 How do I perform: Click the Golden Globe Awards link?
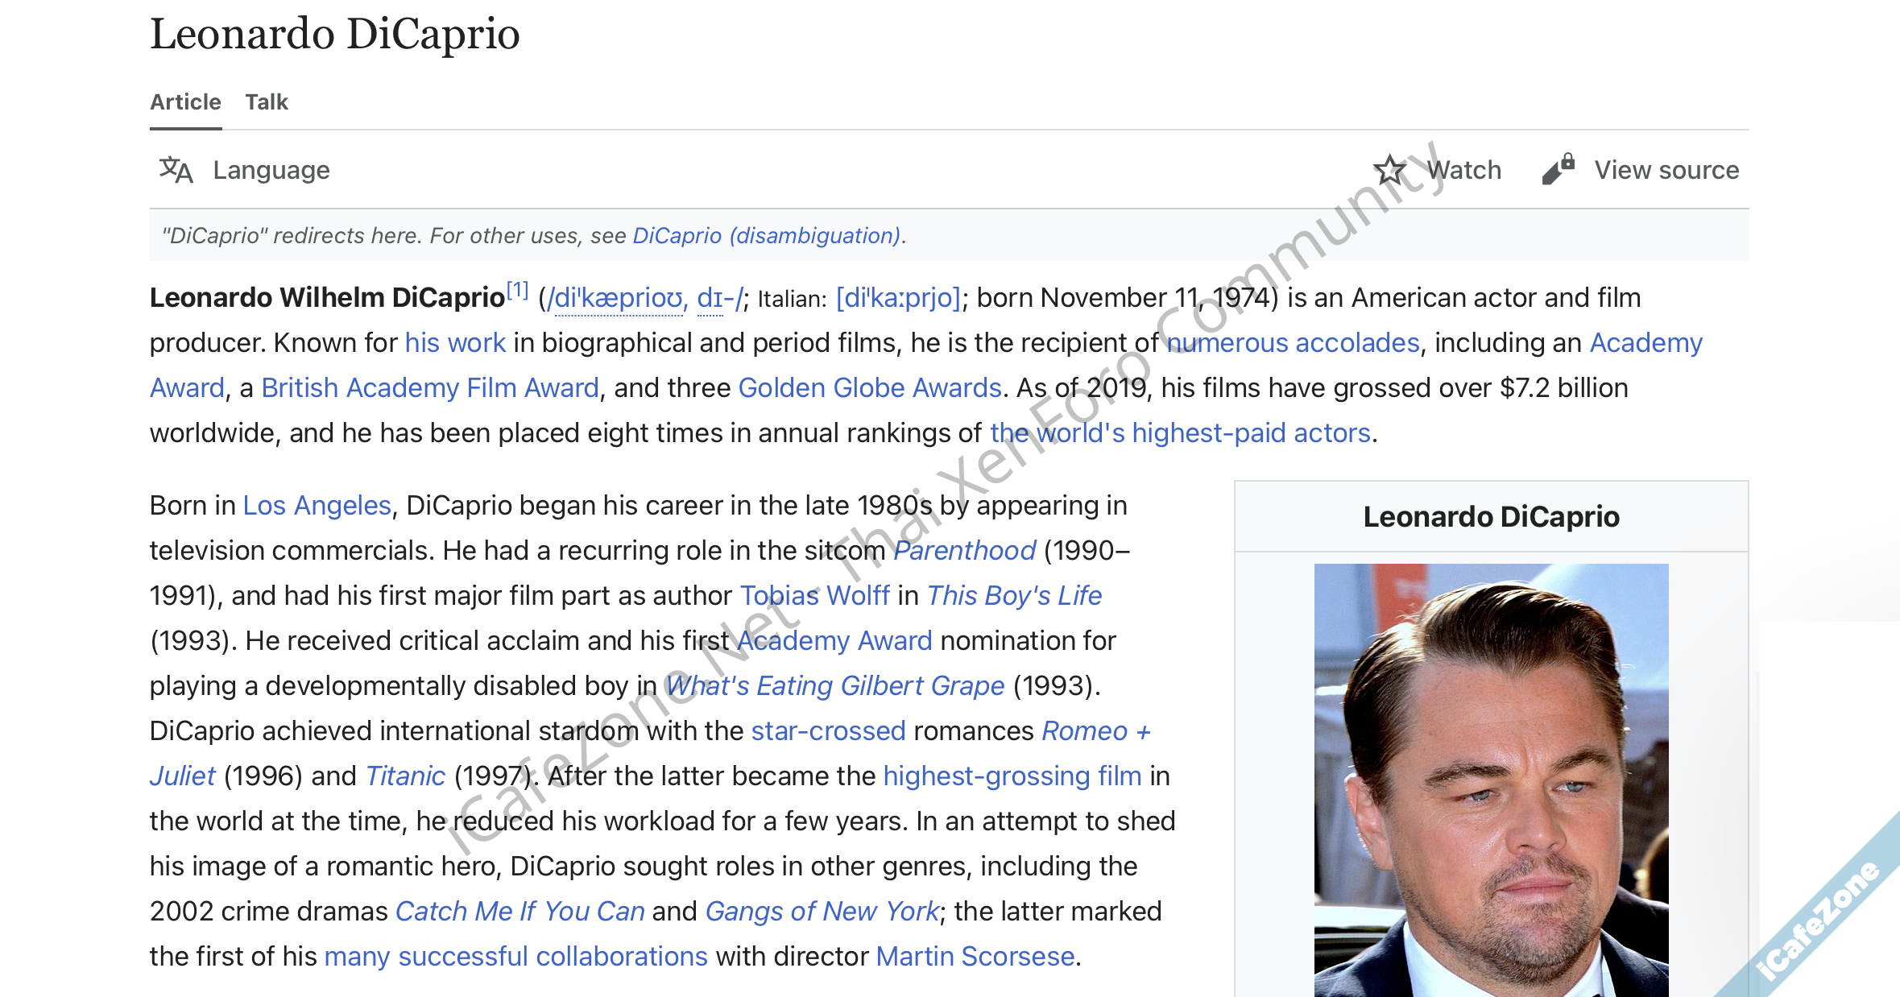pyautogui.click(x=868, y=387)
